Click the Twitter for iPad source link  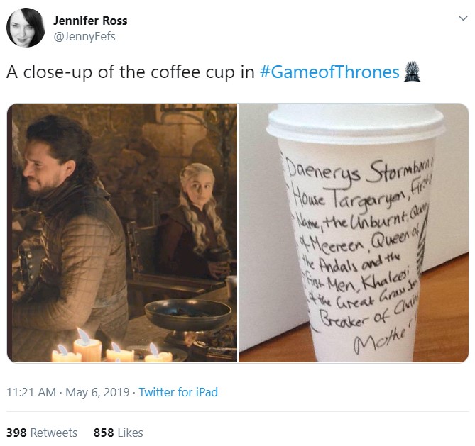point(178,392)
